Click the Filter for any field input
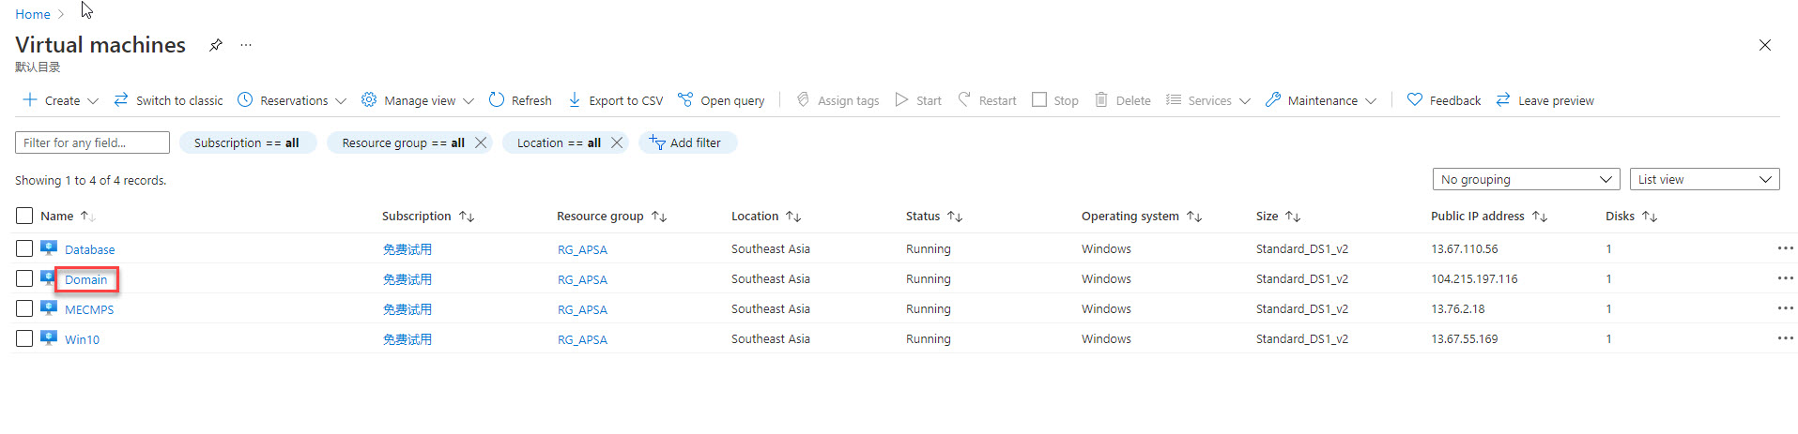Viewport: 1798px width, 434px height. click(92, 142)
